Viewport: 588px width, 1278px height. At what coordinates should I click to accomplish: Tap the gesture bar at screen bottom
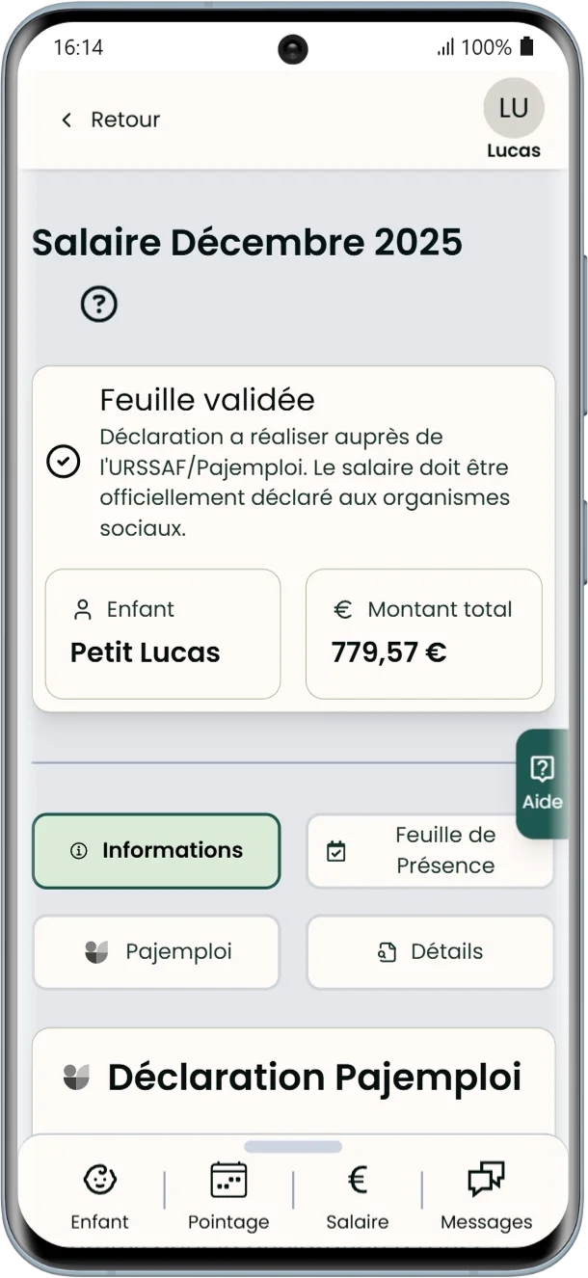293,1146
